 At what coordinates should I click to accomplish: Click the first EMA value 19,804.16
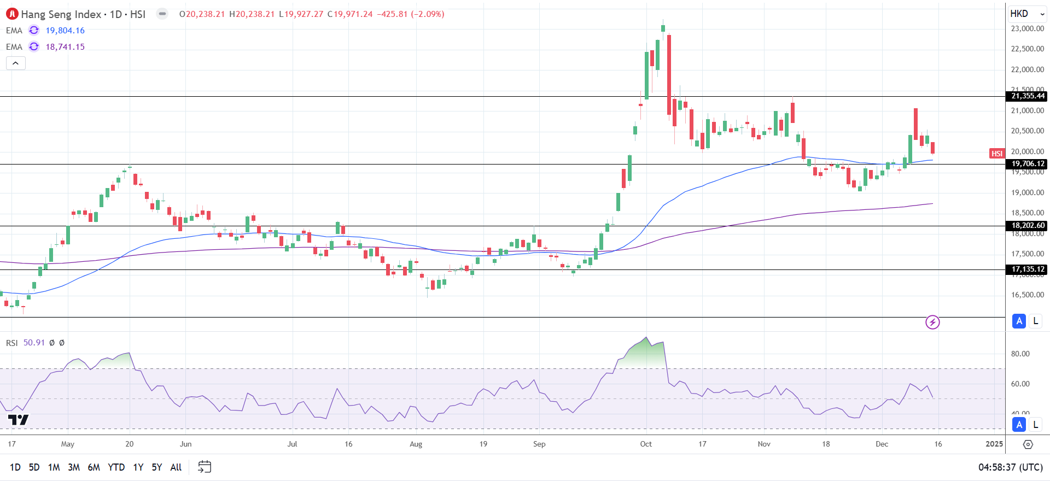(65, 31)
